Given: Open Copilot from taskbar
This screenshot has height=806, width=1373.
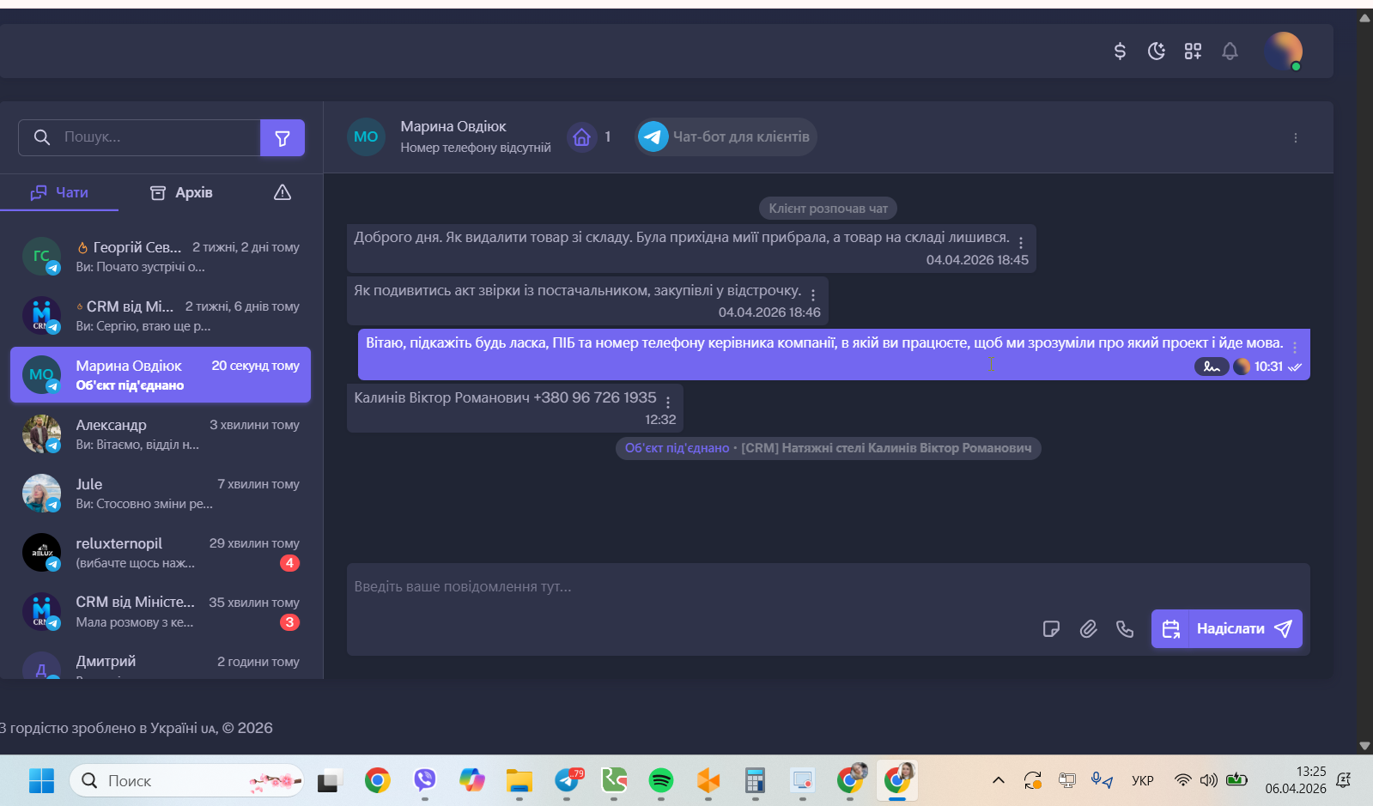Looking at the screenshot, I should tap(471, 780).
